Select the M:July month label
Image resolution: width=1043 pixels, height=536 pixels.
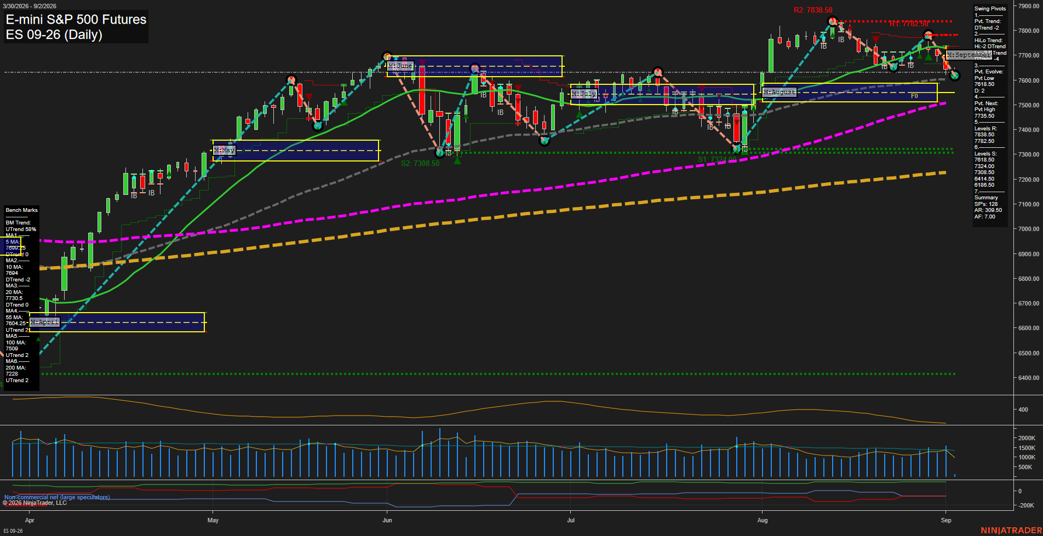(584, 94)
